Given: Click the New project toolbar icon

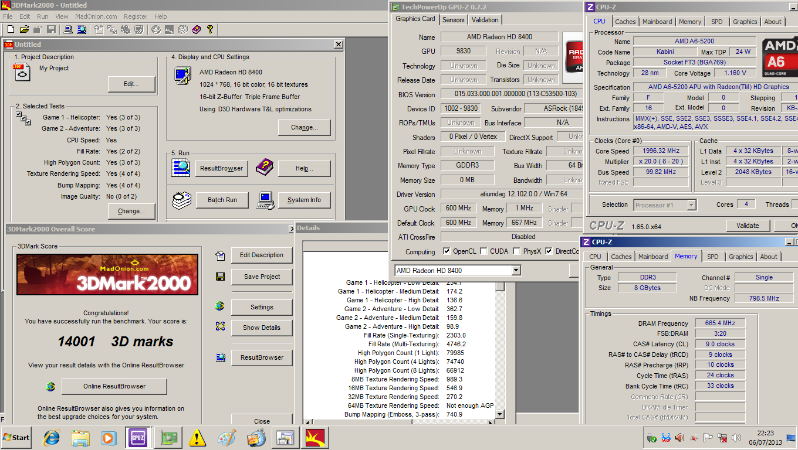Looking at the screenshot, I should (x=11, y=29).
